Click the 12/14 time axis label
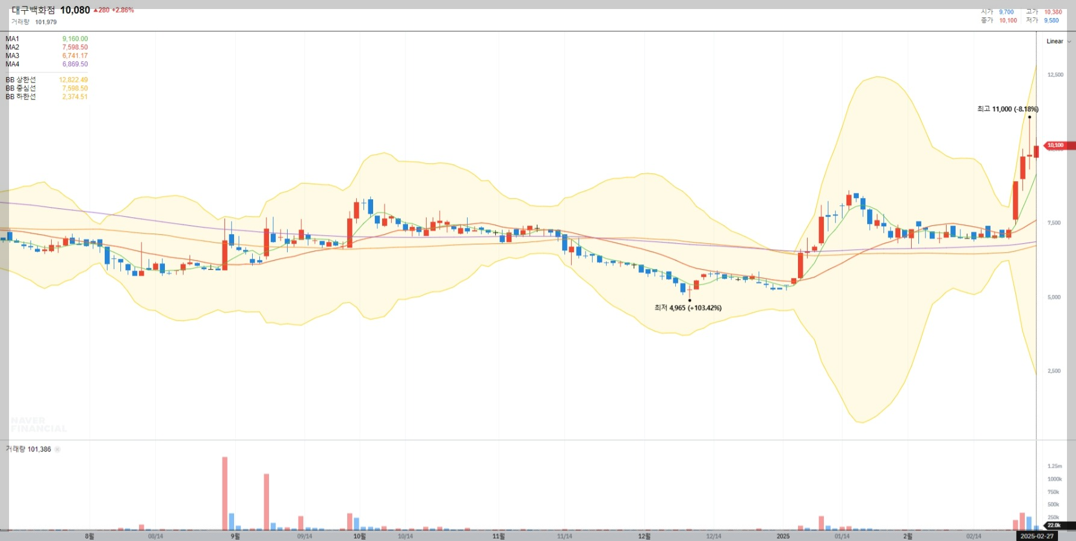The width and height of the screenshot is (1076, 541). coord(714,536)
